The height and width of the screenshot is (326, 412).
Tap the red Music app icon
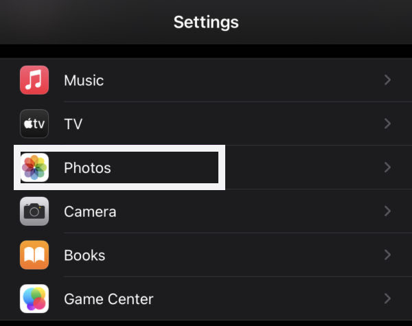coord(34,80)
